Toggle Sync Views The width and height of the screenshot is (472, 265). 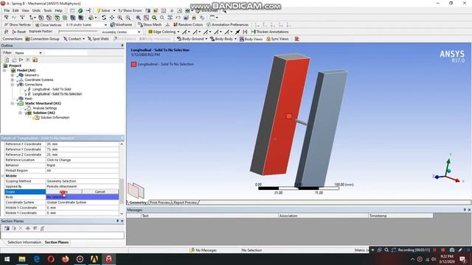(x=277, y=39)
